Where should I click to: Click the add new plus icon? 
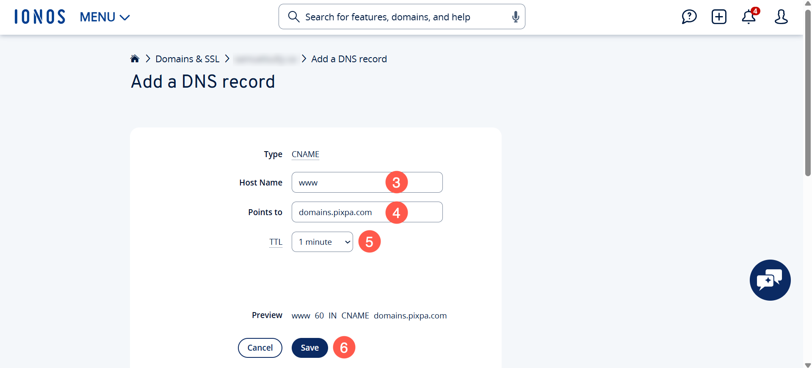(x=719, y=17)
